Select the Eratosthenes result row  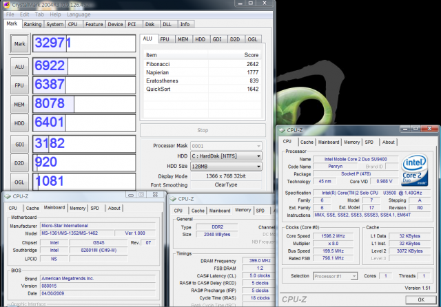(x=202, y=81)
